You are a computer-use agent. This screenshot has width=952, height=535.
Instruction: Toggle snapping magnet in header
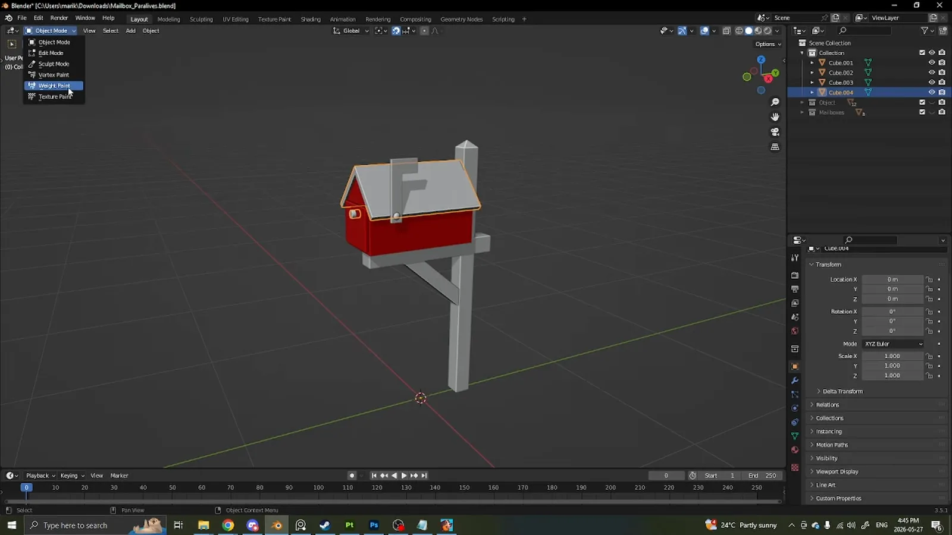click(x=396, y=31)
